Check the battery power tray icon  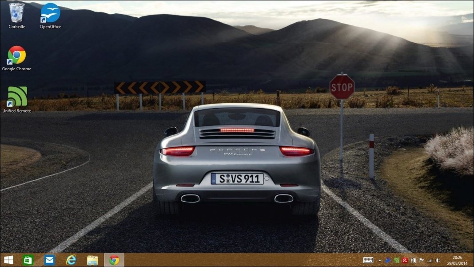click(413, 260)
